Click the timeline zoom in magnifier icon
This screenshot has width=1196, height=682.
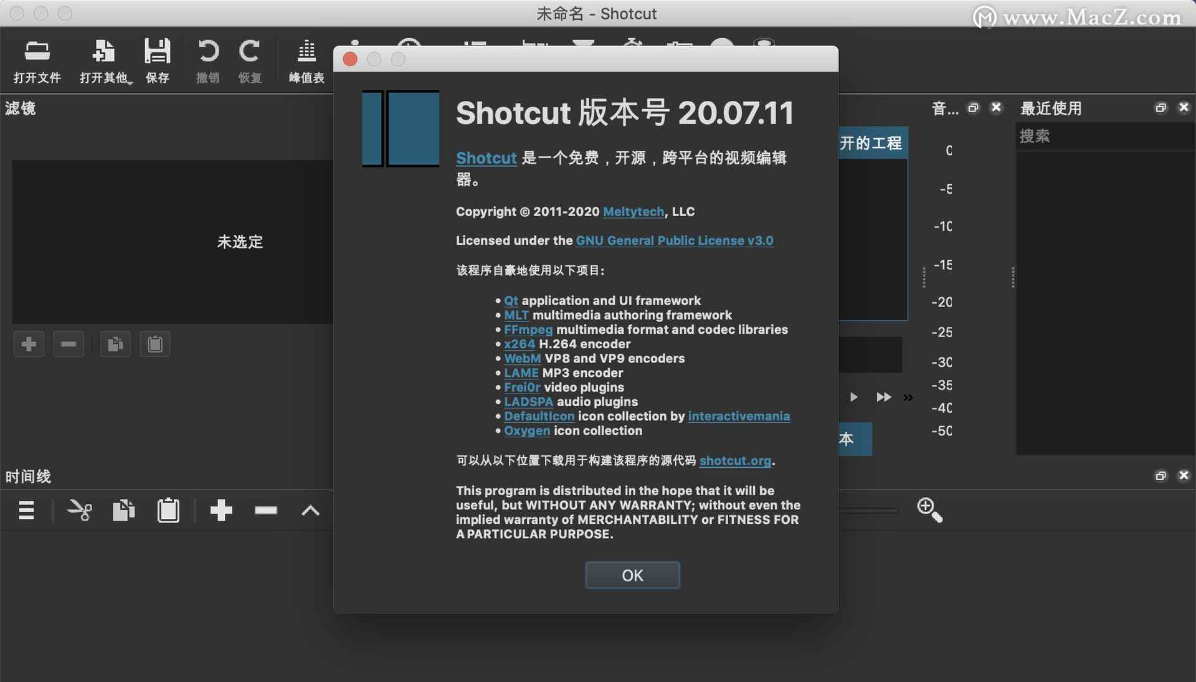click(x=929, y=510)
